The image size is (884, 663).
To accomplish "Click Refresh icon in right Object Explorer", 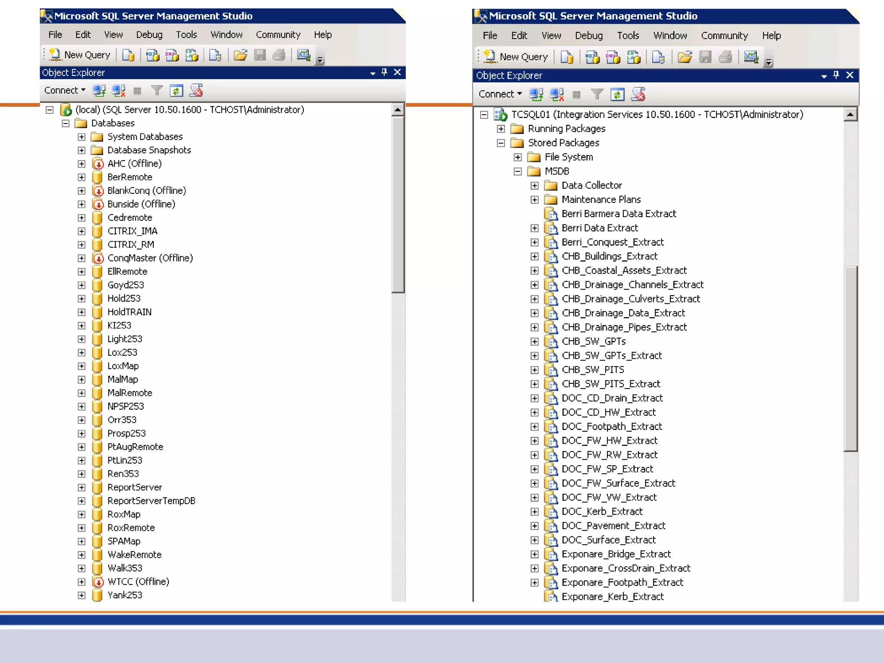I will tap(617, 94).
